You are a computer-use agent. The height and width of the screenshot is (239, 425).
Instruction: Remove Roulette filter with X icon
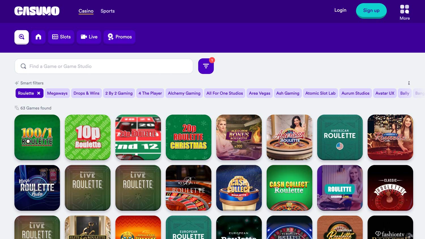click(x=39, y=93)
